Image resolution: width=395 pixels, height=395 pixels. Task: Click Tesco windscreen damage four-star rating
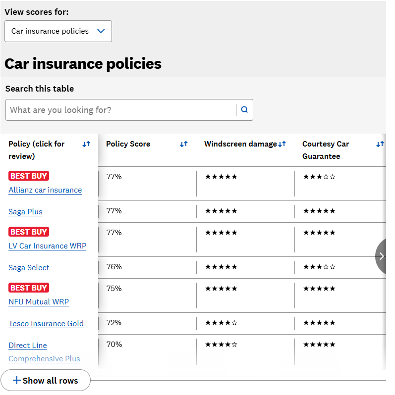click(221, 322)
